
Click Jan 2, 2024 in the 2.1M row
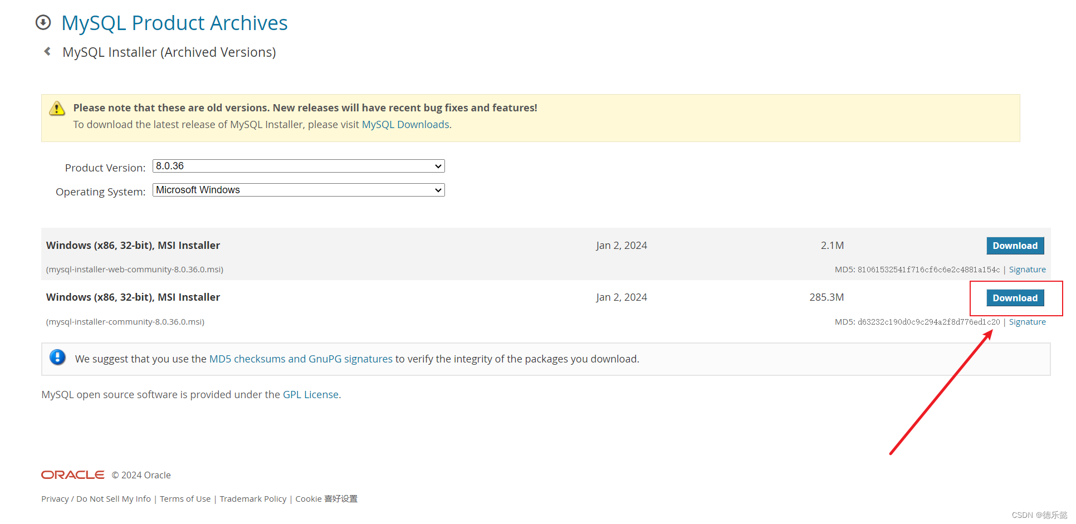(622, 246)
